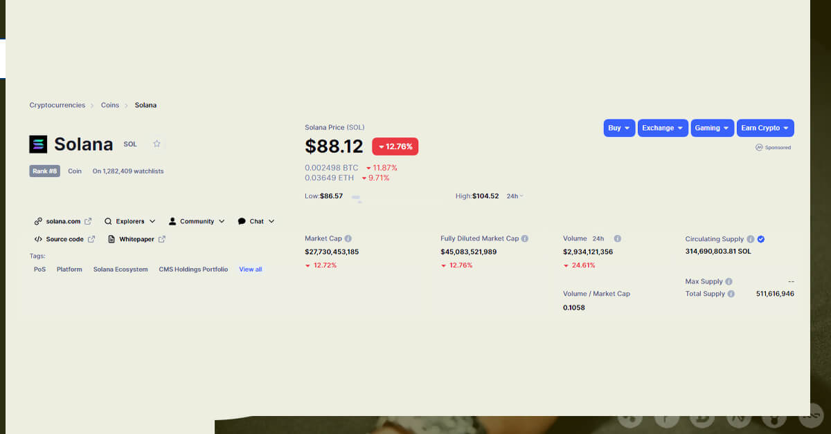This screenshot has width=831, height=434.
Task: Select the PoS tag
Action: 39,270
